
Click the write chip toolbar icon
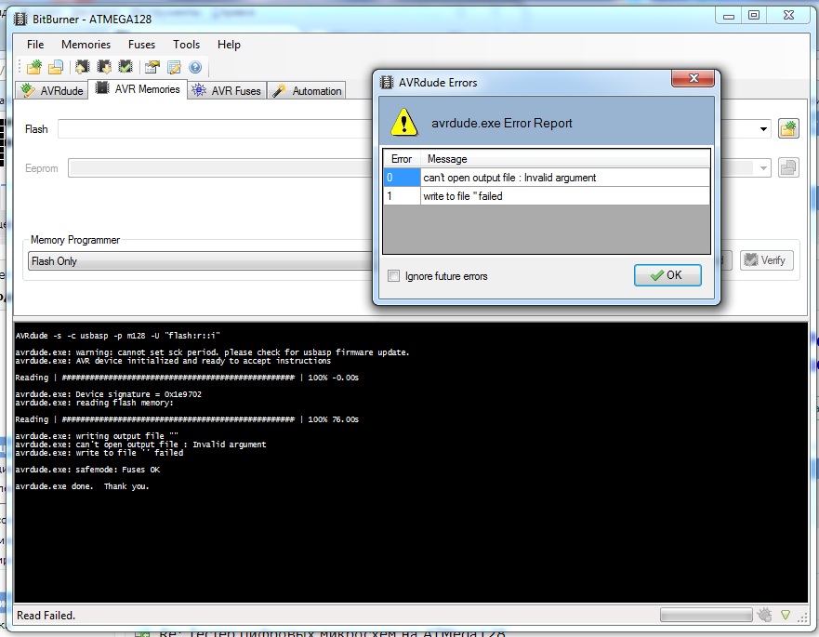[x=104, y=67]
